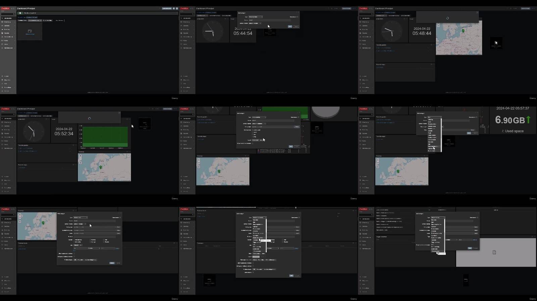Open Reports in the top-left frame sidebar
Image resolution: width=537 pixels, height=301 pixels.
(8, 33)
